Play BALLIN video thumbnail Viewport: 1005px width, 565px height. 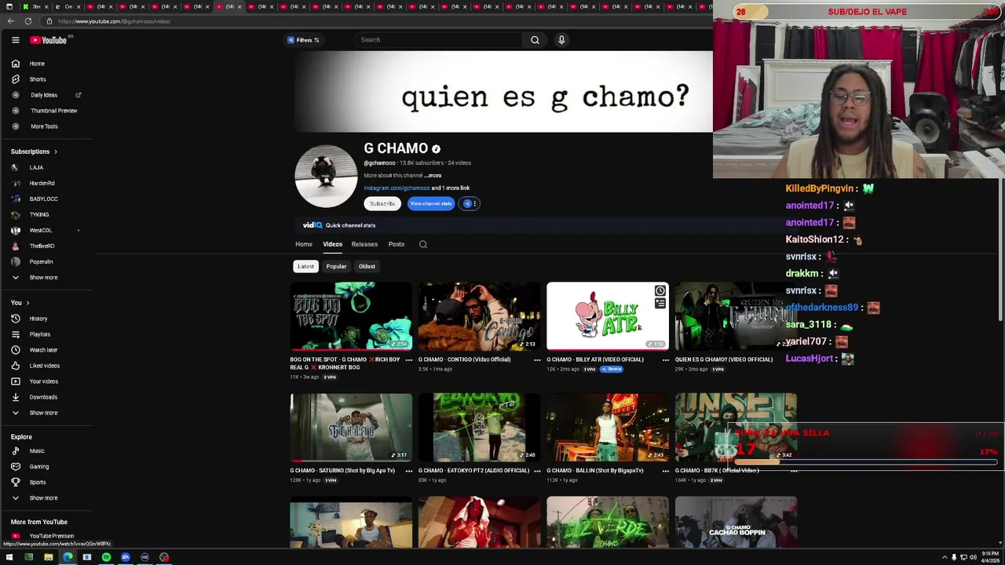coord(608,428)
